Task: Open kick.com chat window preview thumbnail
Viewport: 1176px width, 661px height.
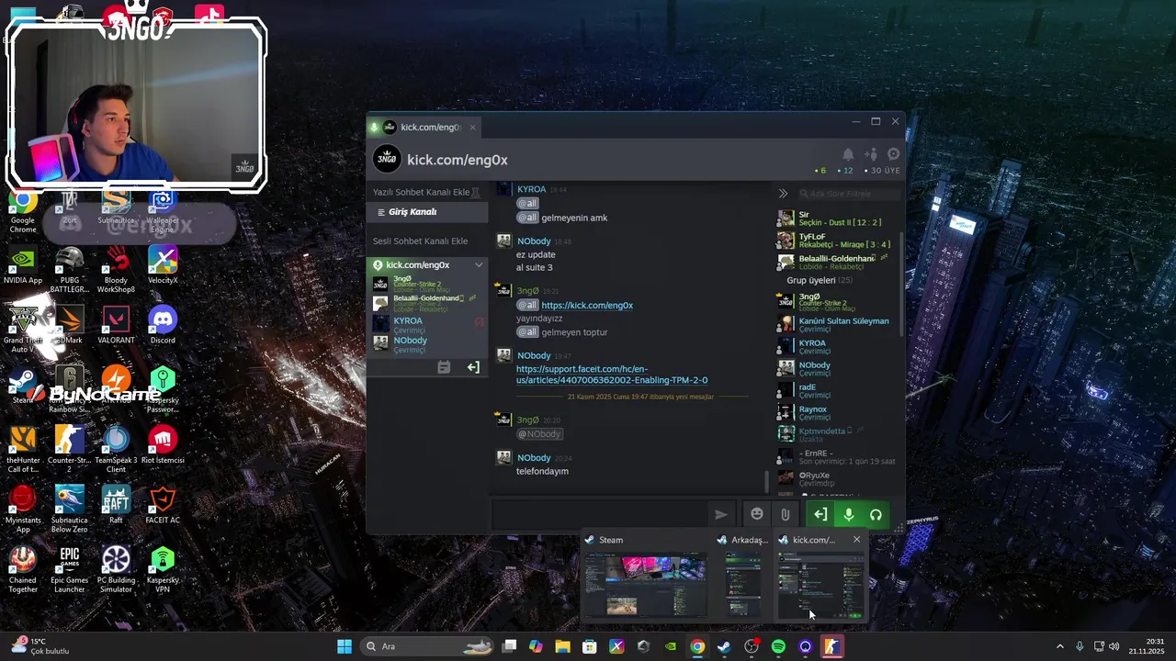Action: (820, 585)
